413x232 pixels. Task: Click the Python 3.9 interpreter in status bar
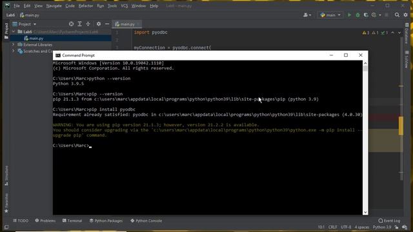coord(382,227)
